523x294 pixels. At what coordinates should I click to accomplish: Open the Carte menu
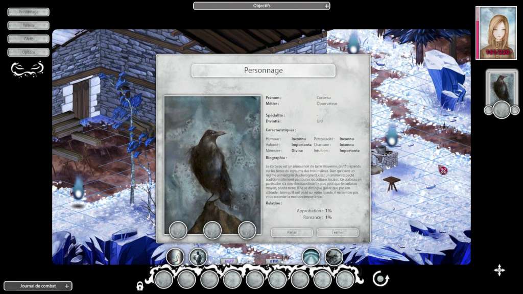(27, 38)
